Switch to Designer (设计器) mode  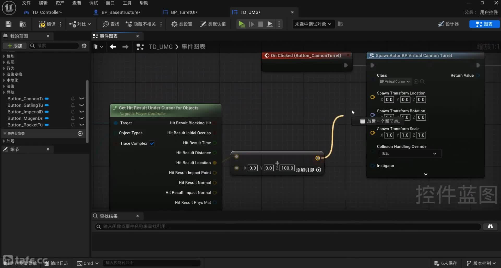[448, 24]
